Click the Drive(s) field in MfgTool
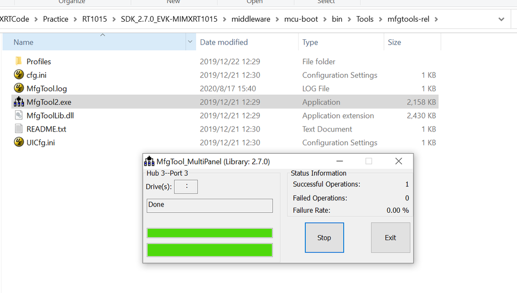Screen dimensions: 517x293 tap(186, 187)
